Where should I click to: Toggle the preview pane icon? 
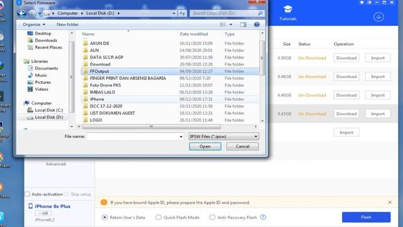[x=243, y=25]
